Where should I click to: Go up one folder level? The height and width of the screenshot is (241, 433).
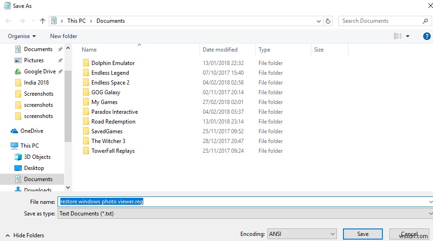coord(43,21)
